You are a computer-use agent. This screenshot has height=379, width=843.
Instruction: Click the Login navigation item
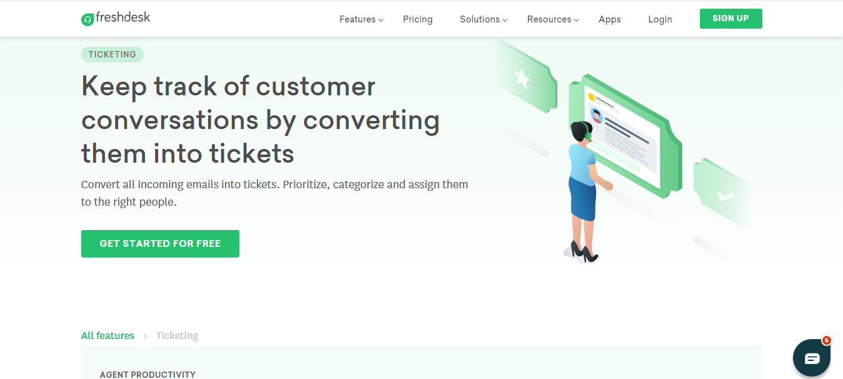660,19
